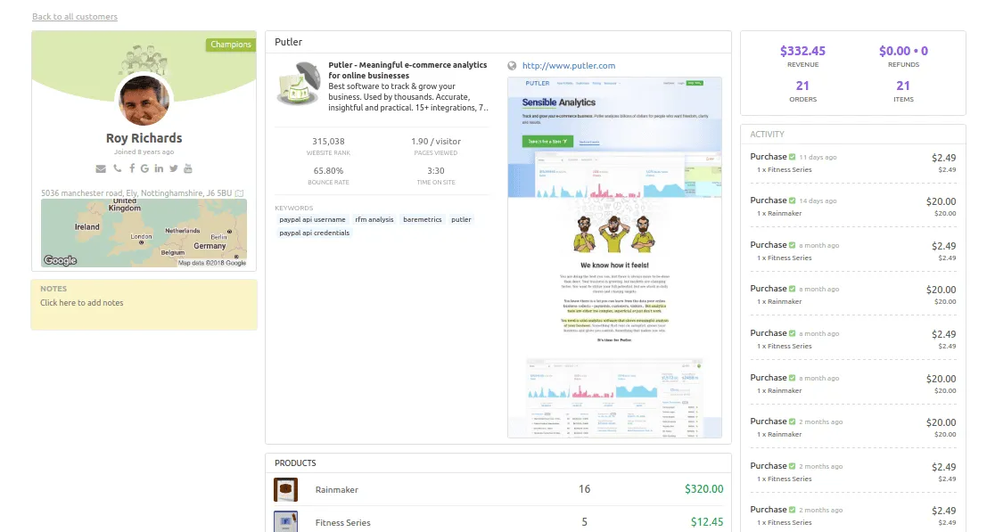Click the 65.80% bounce rate value
Screen dimensions: 995x532
click(328, 170)
